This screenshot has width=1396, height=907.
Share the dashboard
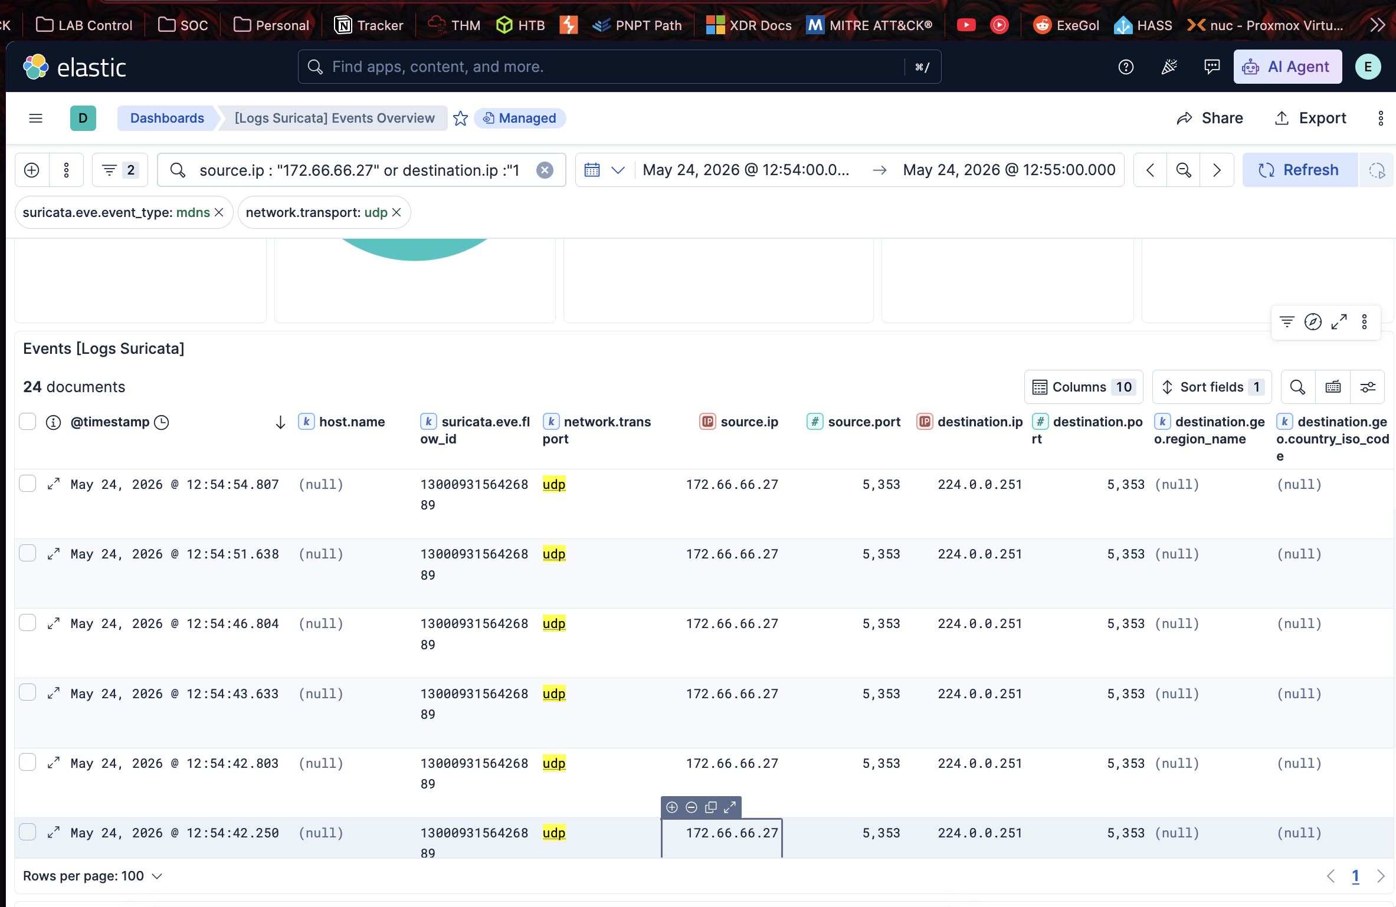click(x=1210, y=119)
